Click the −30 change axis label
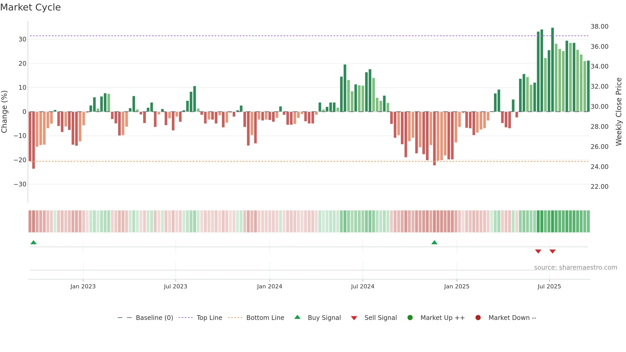This screenshot has height=352, width=626. click(x=20, y=184)
